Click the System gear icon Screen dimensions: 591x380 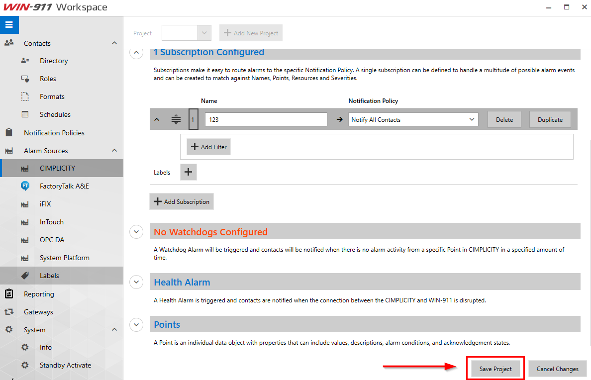[9, 329]
